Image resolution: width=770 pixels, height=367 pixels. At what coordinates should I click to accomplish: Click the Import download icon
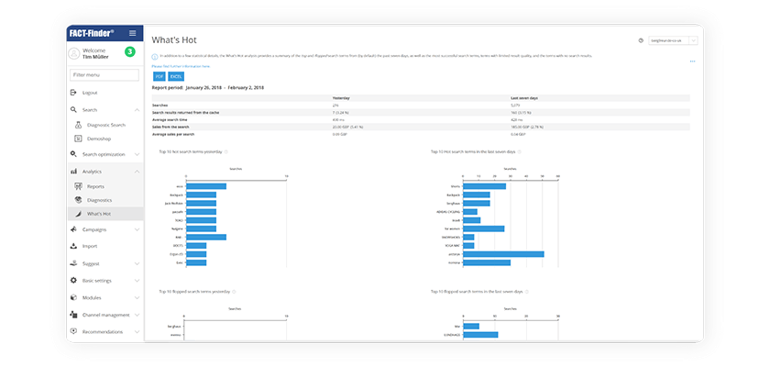(x=73, y=246)
